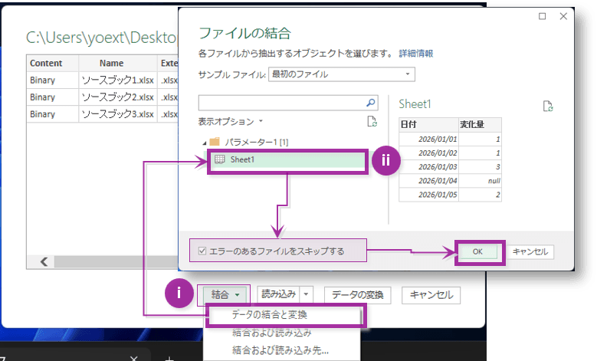Choose 結合および読み込み先... menu item

[280, 350]
